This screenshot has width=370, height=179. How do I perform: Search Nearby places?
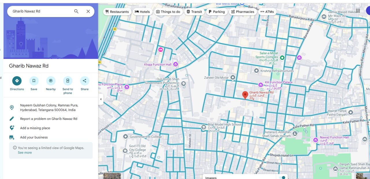point(51,81)
